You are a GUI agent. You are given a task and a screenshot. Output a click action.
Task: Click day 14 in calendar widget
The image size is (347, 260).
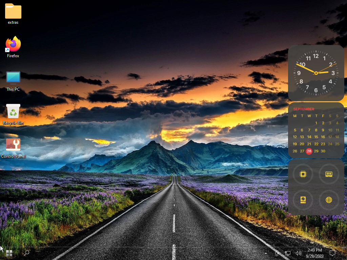point(309,137)
